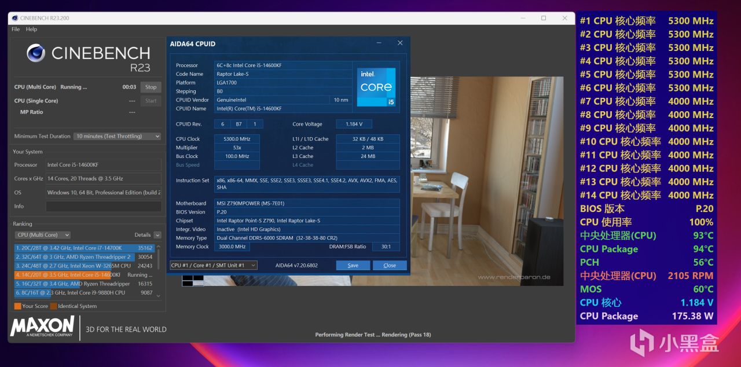Click the Core Voltage value 1.184 V in AIDA64
Screen dimensions: 741x367
click(x=353, y=124)
